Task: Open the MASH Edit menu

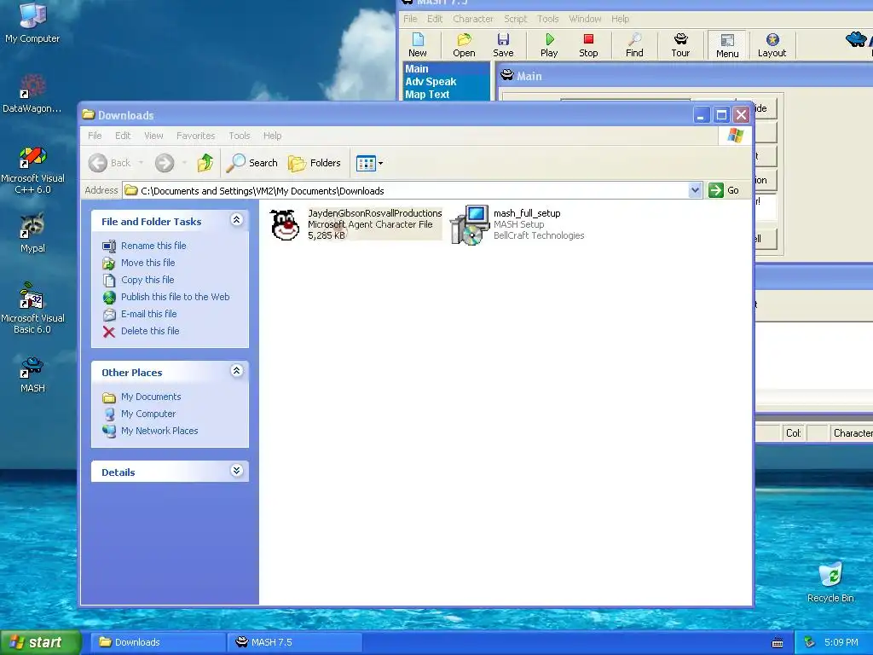Action: [x=435, y=19]
